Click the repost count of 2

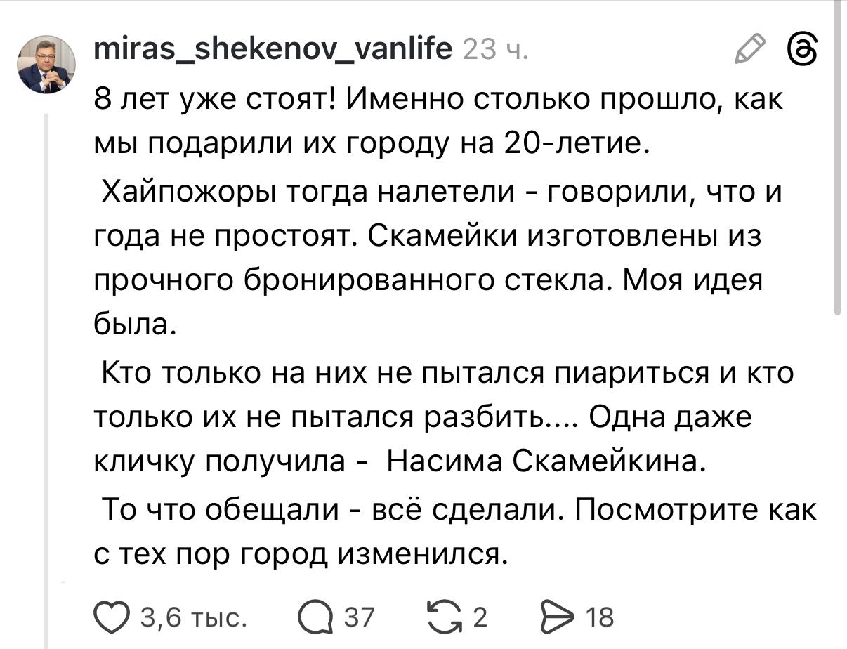click(480, 617)
